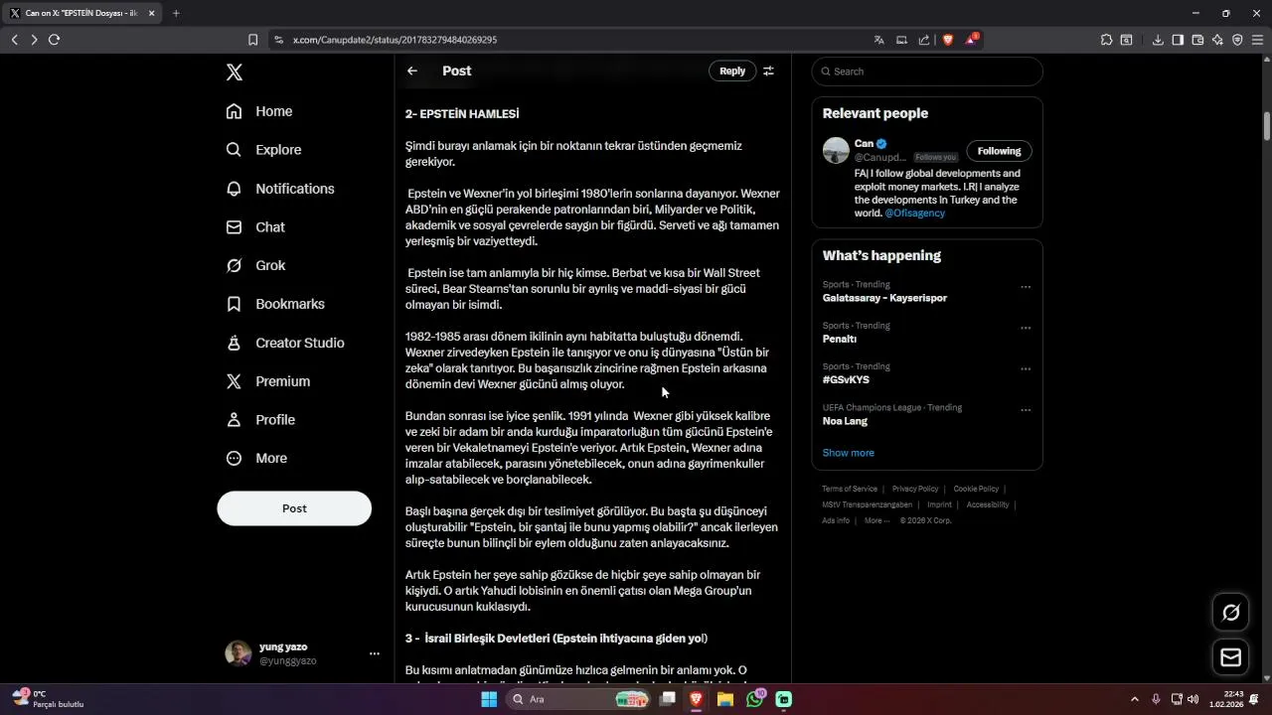Viewport: 1272px width, 715px height.
Task: Open Grok in the sidebar
Action: pyautogui.click(x=255, y=265)
